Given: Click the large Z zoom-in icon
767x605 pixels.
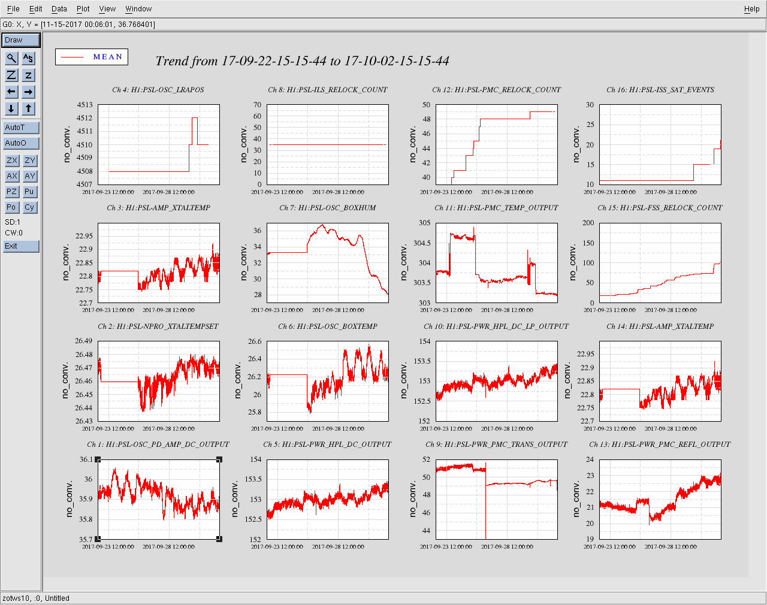Looking at the screenshot, I should [11, 75].
